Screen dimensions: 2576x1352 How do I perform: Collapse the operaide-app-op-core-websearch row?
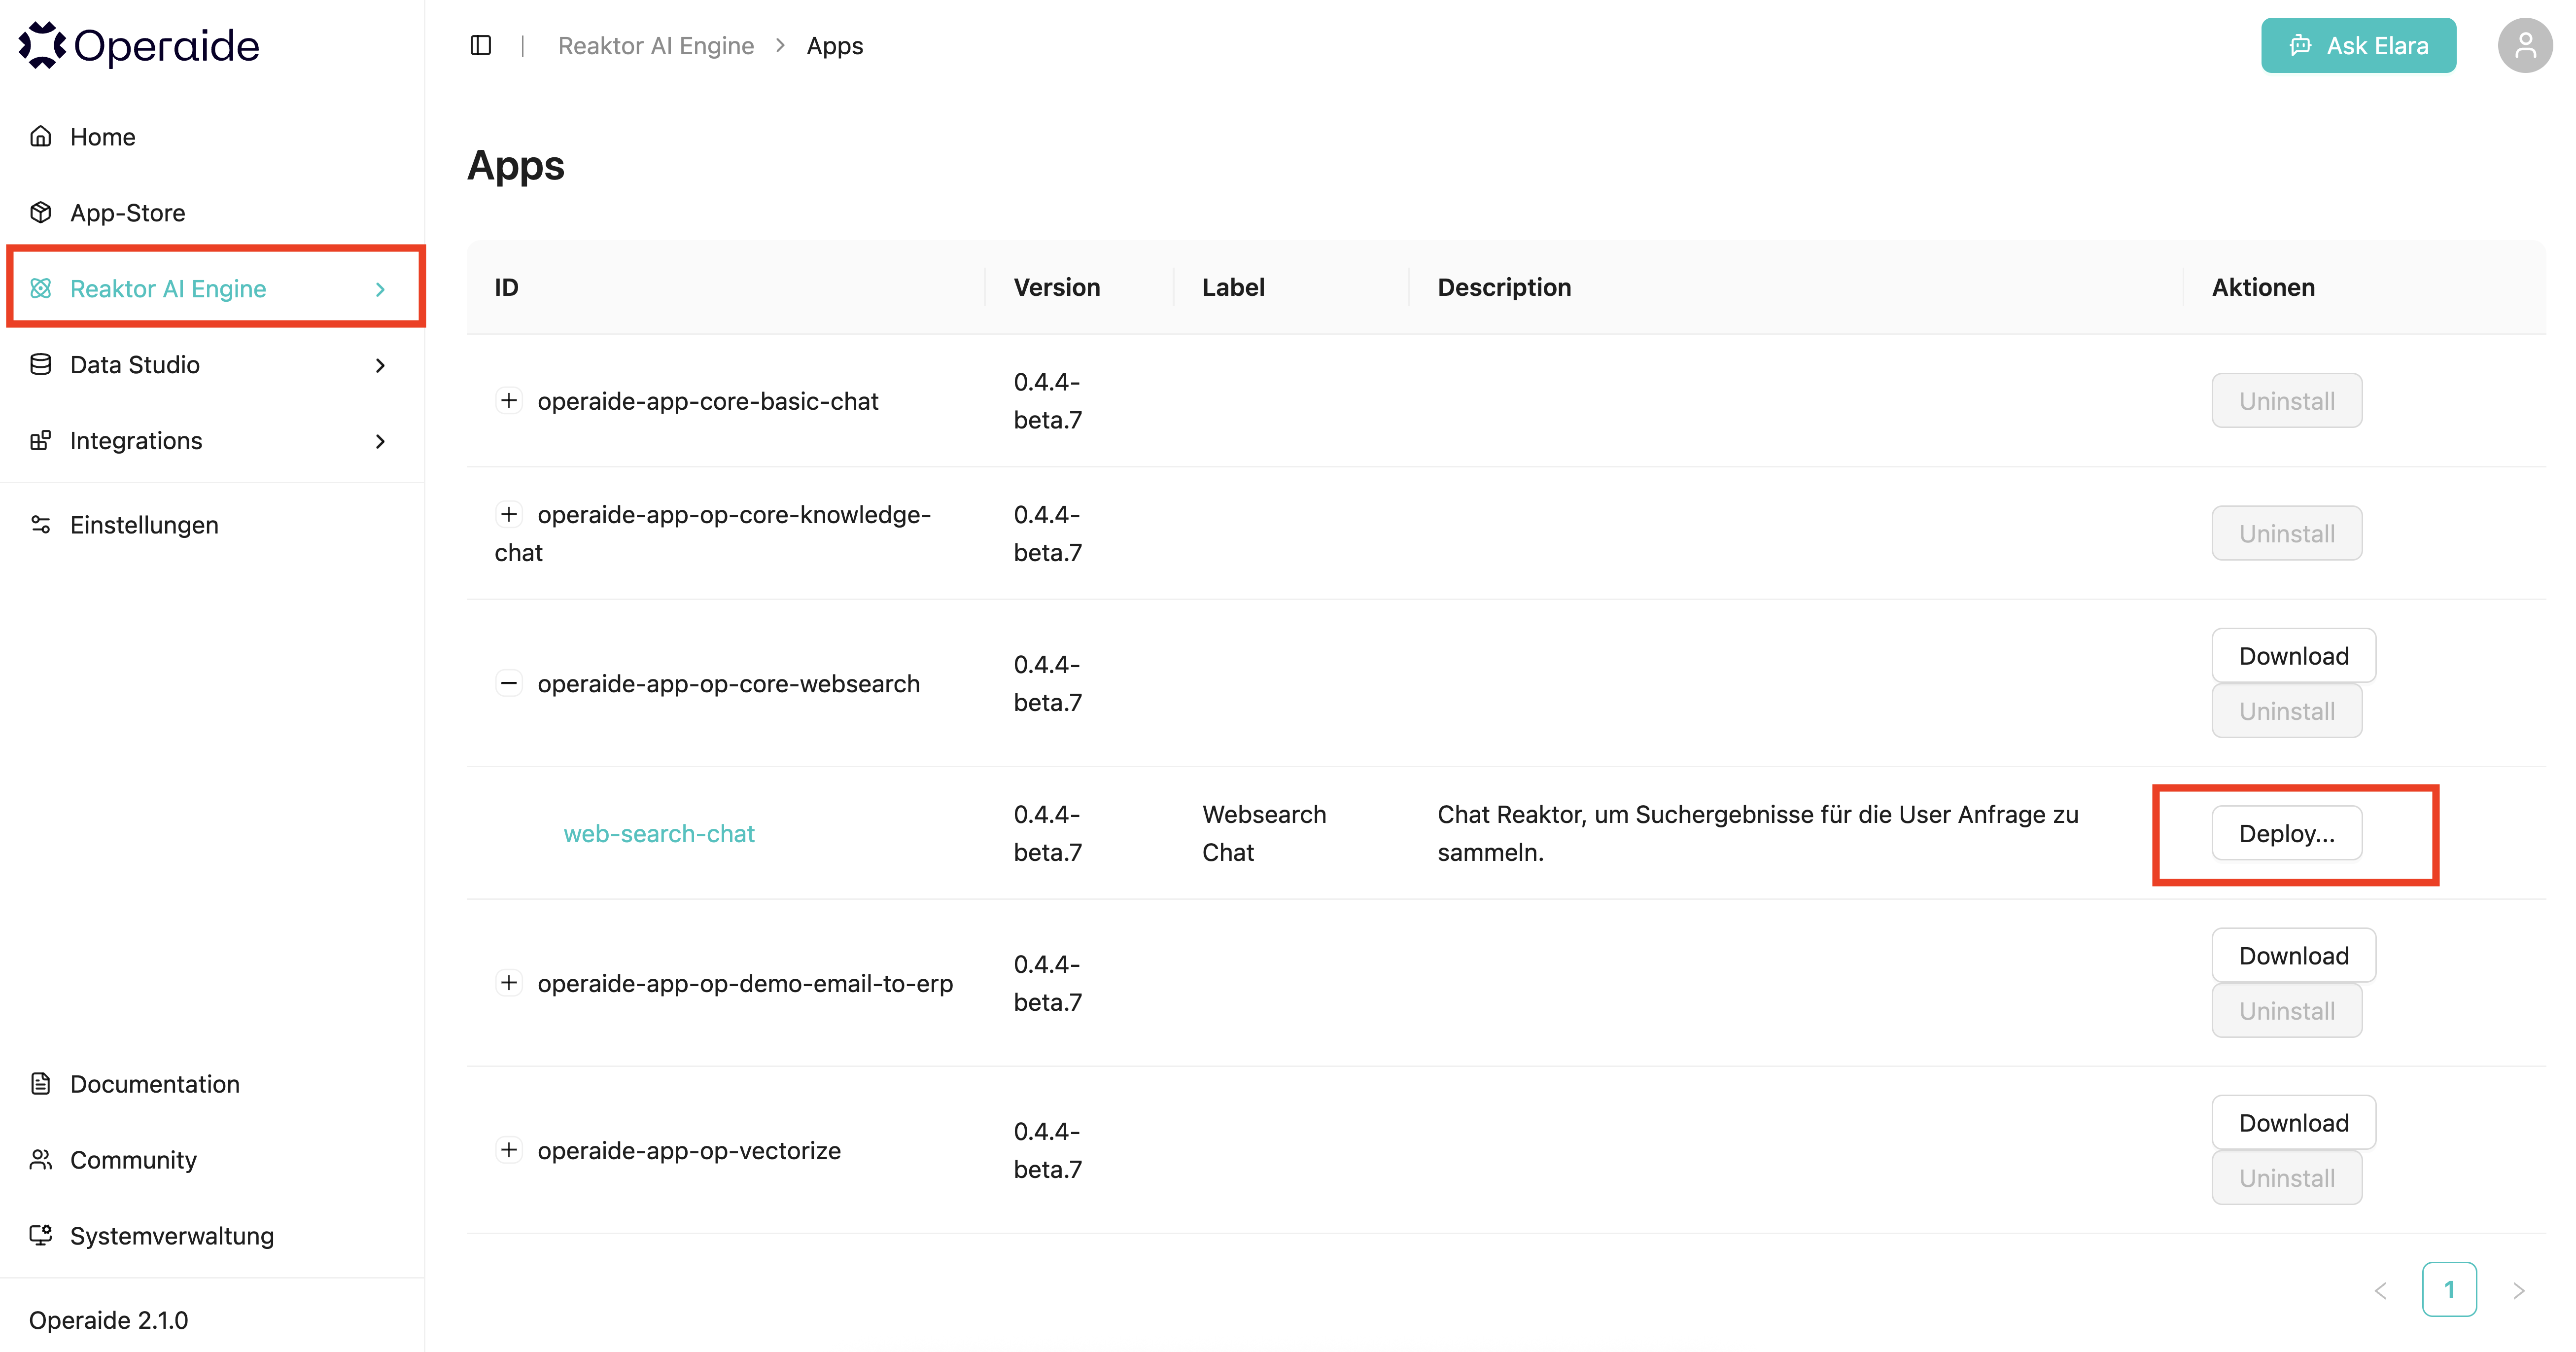coord(509,683)
